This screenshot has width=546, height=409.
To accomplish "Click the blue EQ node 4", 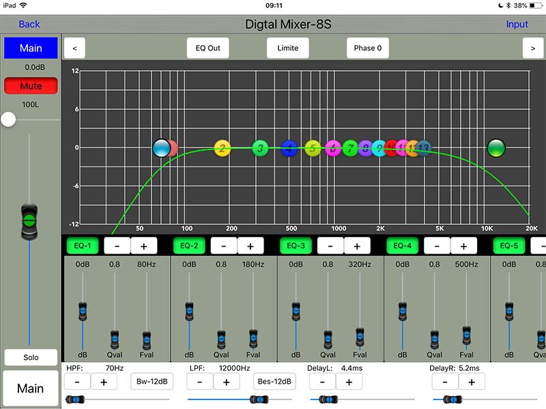I will click(x=289, y=148).
